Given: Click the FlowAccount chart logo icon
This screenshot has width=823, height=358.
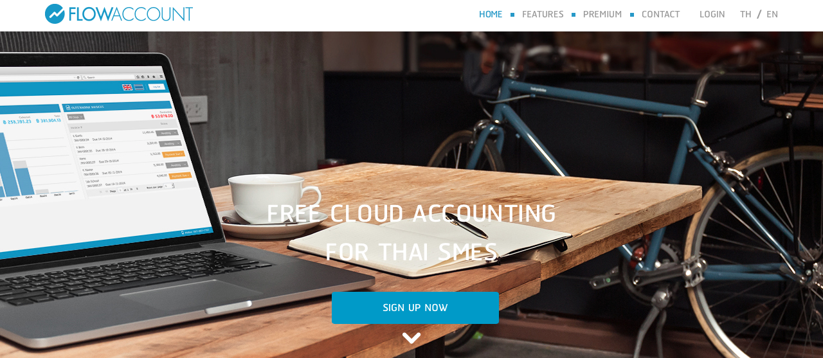Looking at the screenshot, I should click(55, 13).
